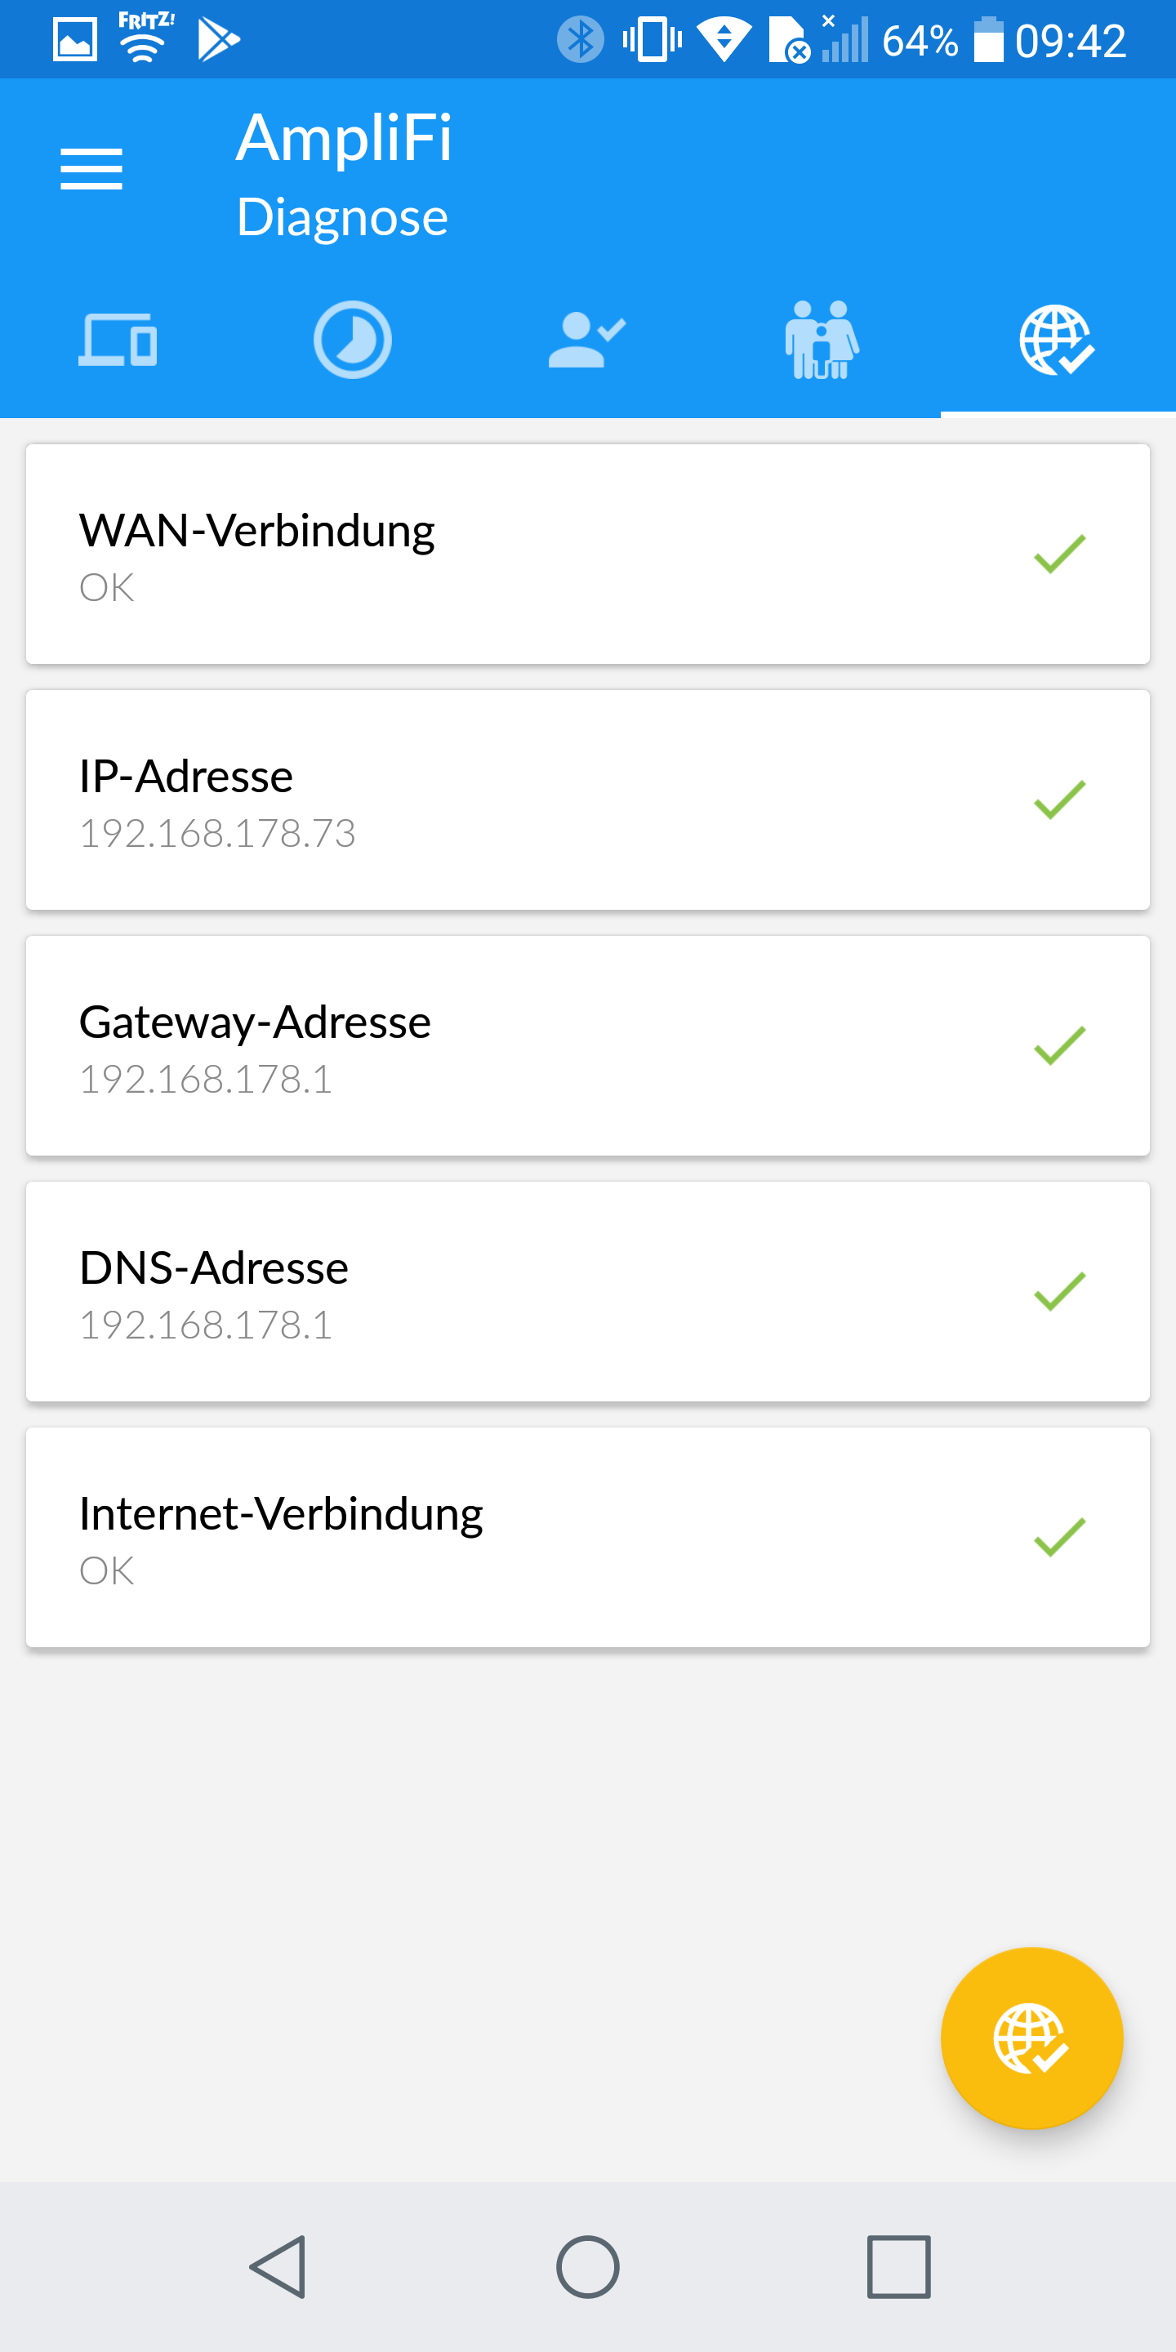Switch to the devices tab icon
Viewport: 1176px width, 2352px height.
pos(118,340)
